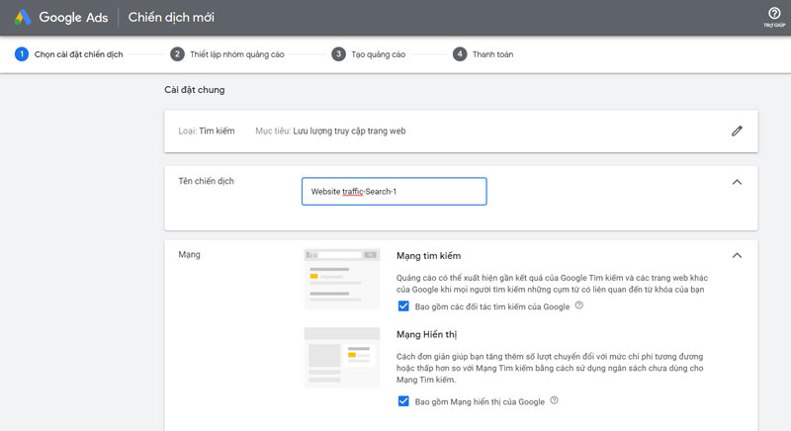Uncheck Bao gồm Mạng hiển thị của Google
The image size is (791, 431).
coord(403,401)
